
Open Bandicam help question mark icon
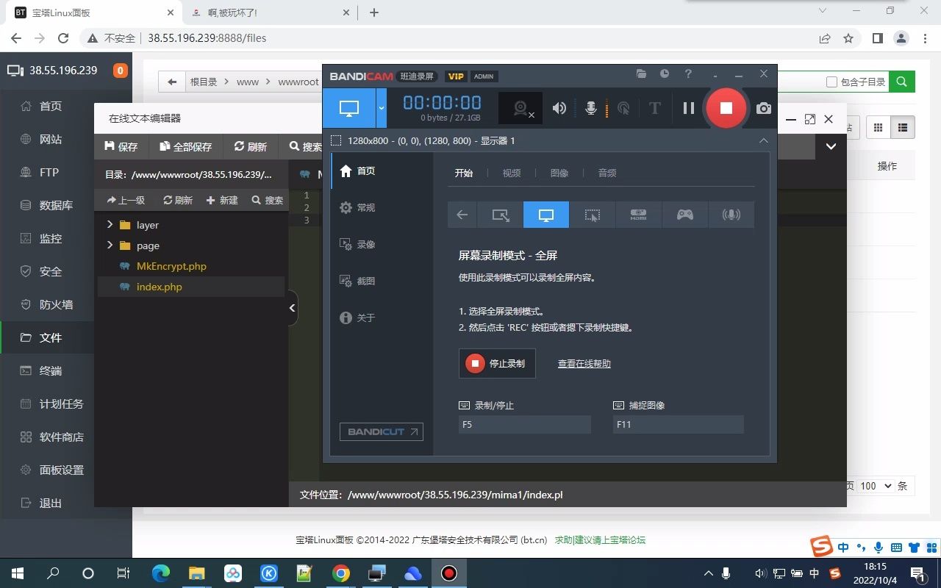tap(688, 74)
